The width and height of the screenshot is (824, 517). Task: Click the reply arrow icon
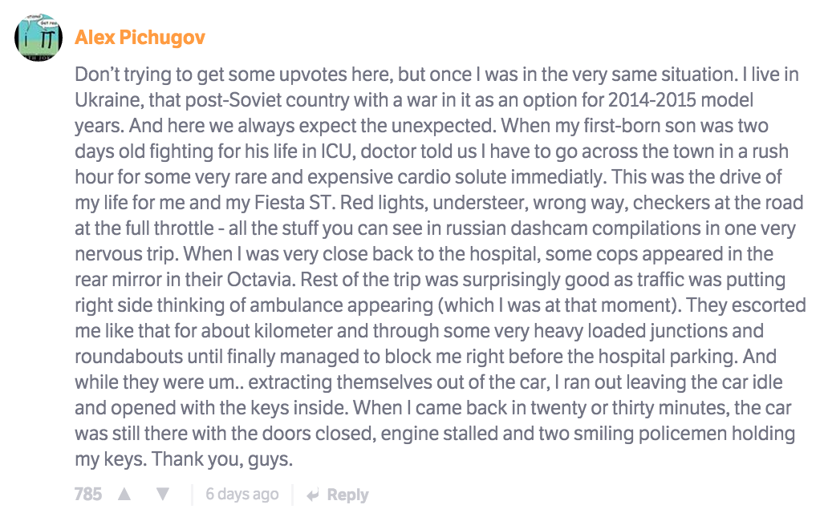point(313,495)
